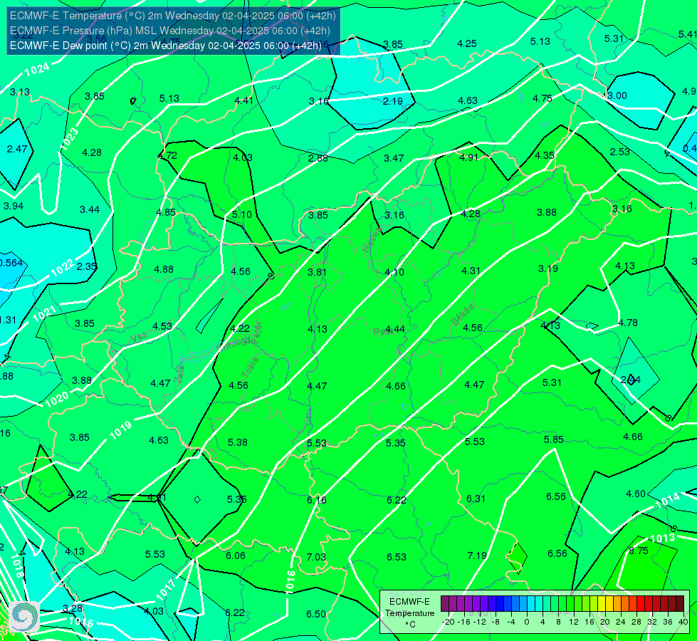
Task: Click the 4.10 temperature value
Action: (x=394, y=272)
